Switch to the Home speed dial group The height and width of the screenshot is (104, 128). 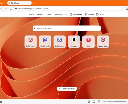point(32,14)
